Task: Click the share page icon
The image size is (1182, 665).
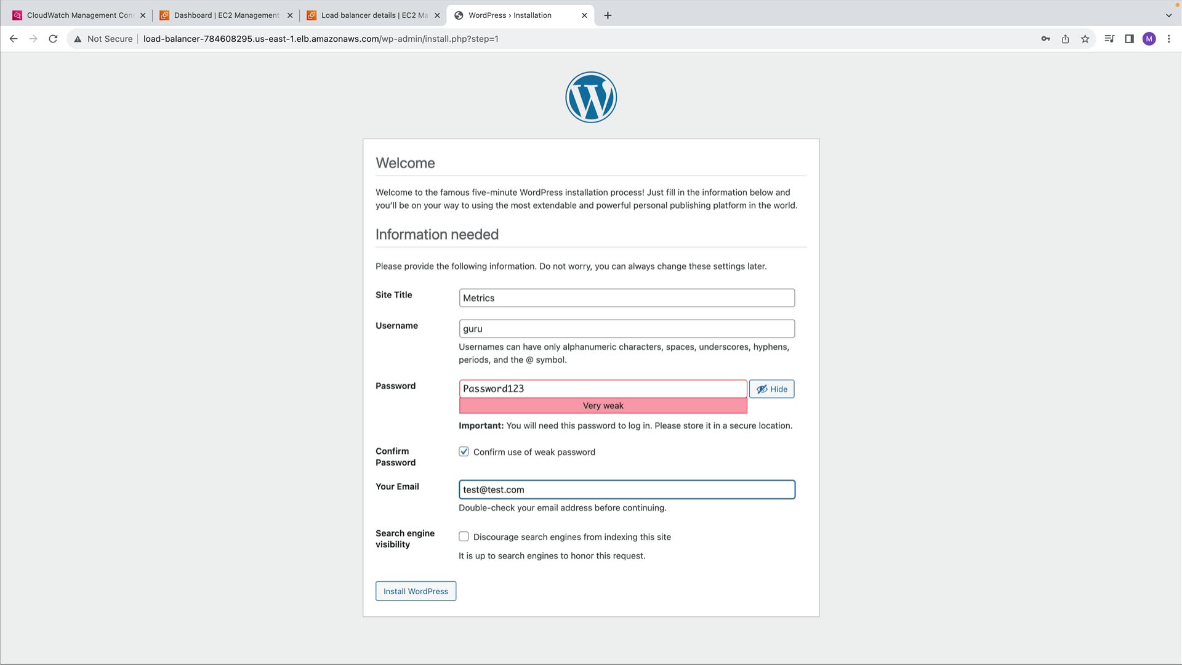Action: coord(1065,39)
